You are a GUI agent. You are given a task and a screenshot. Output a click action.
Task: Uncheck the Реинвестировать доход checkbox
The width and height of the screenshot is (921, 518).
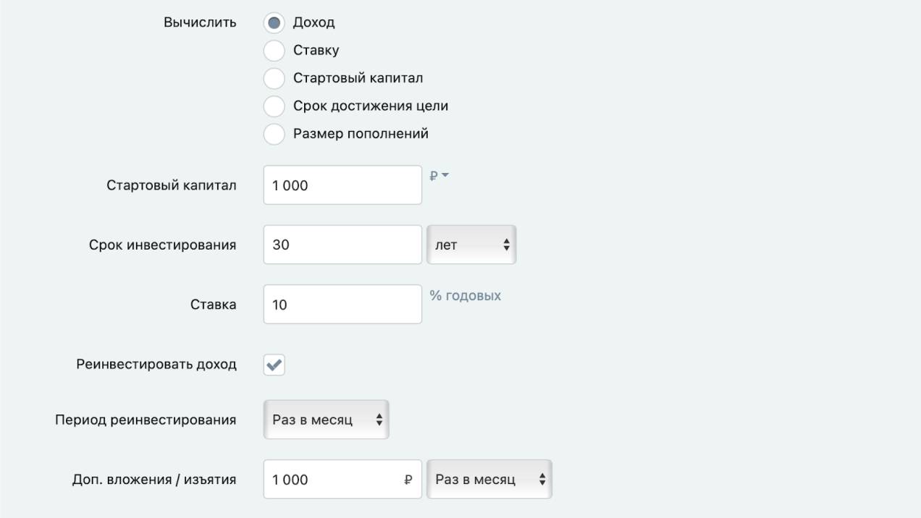274,365
